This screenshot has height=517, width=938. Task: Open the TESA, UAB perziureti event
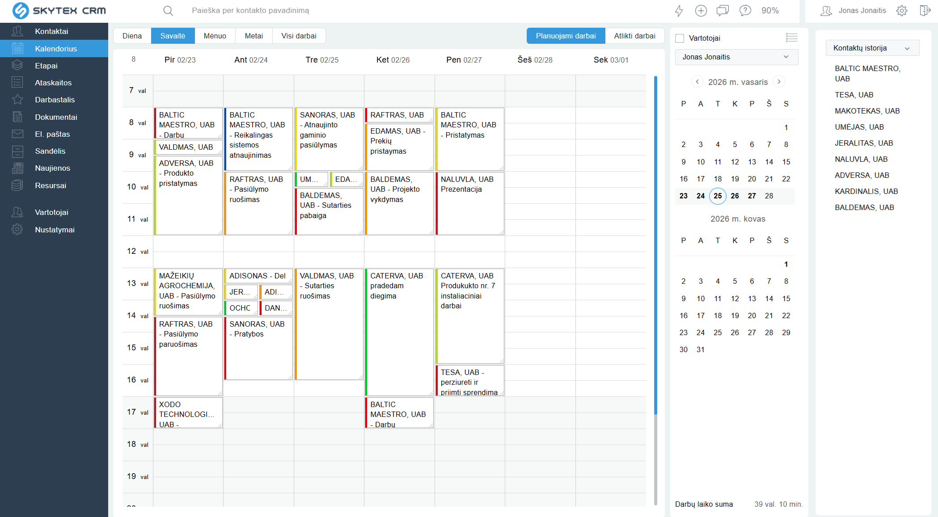click(x=470, y=380)
